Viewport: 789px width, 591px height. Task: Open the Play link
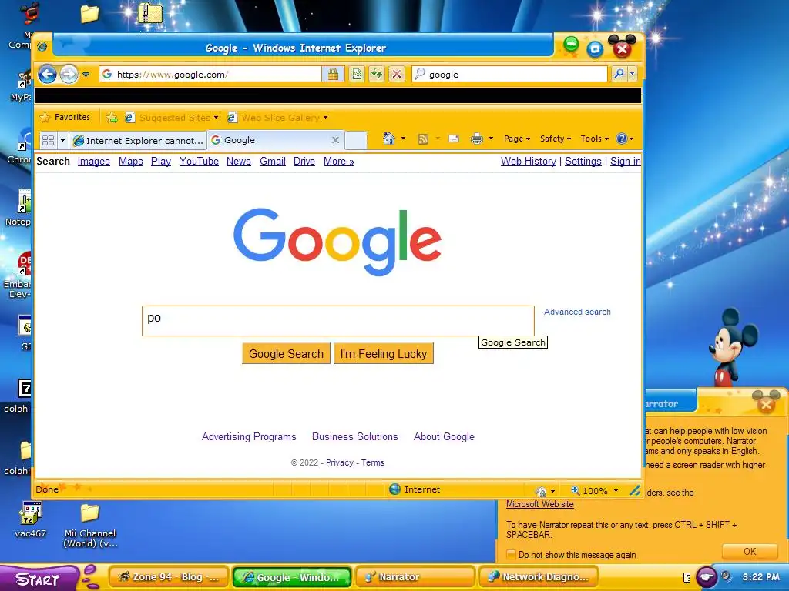(x=161, y=162)
